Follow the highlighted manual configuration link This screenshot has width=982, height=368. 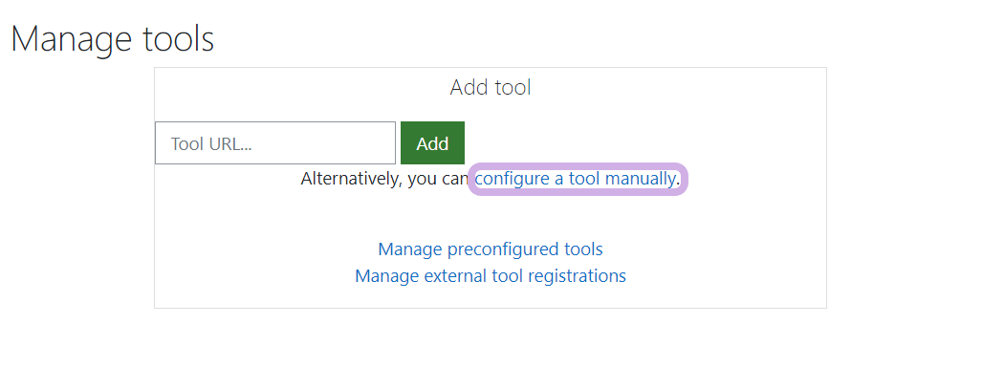[x=575, y=179]
